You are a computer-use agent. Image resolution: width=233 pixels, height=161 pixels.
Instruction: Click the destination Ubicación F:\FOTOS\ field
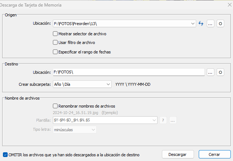(x=129, y=72)
